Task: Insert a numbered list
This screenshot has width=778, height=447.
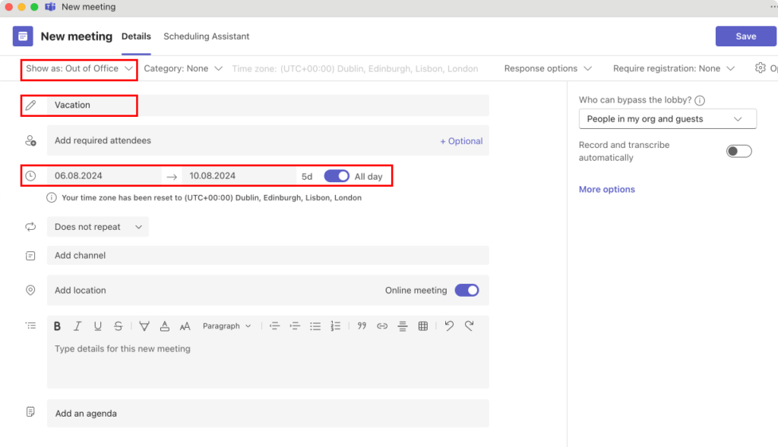Action: pos(336,326)
